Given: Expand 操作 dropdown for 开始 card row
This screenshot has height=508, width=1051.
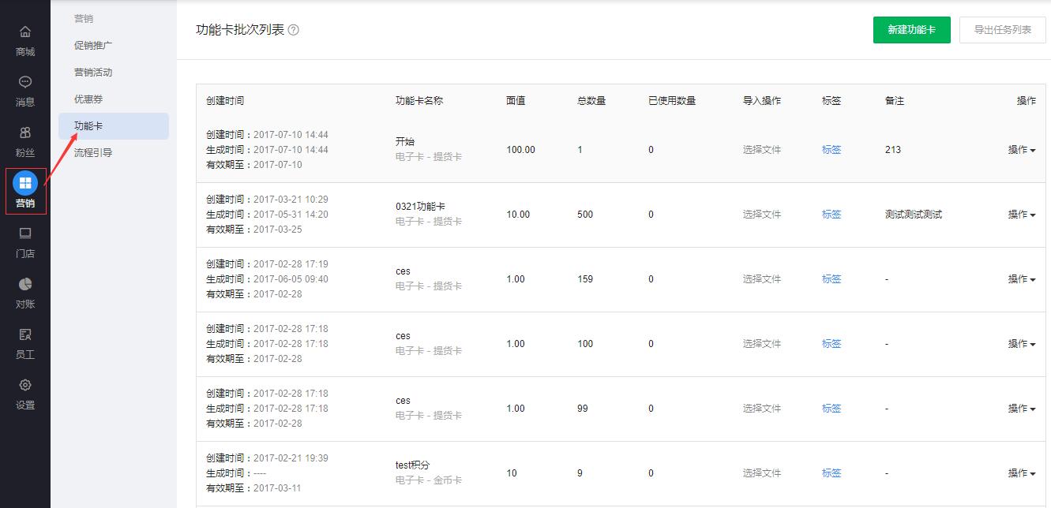Looking at the screenshot, I should pyautogui.click(x=1022, y=150).
